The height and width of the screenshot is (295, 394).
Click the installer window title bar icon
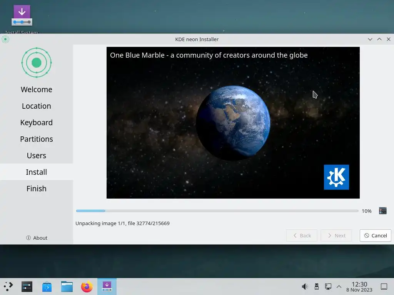pos(5,39)
